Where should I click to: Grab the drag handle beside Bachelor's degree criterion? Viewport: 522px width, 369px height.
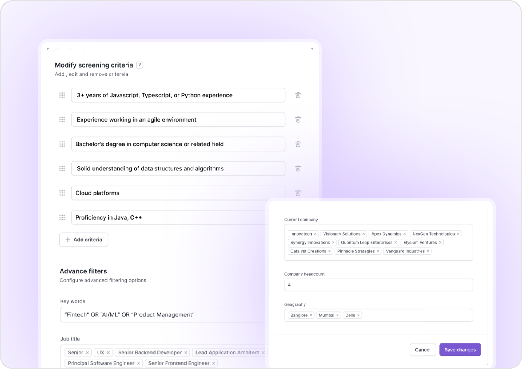(62, 144)
